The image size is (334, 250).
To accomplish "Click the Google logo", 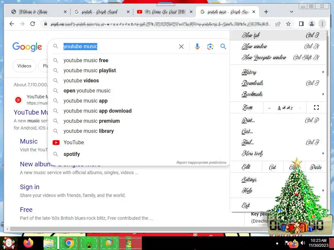I will coord(27,47).
